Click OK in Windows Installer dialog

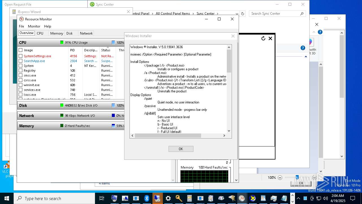(x=181, y=149)
